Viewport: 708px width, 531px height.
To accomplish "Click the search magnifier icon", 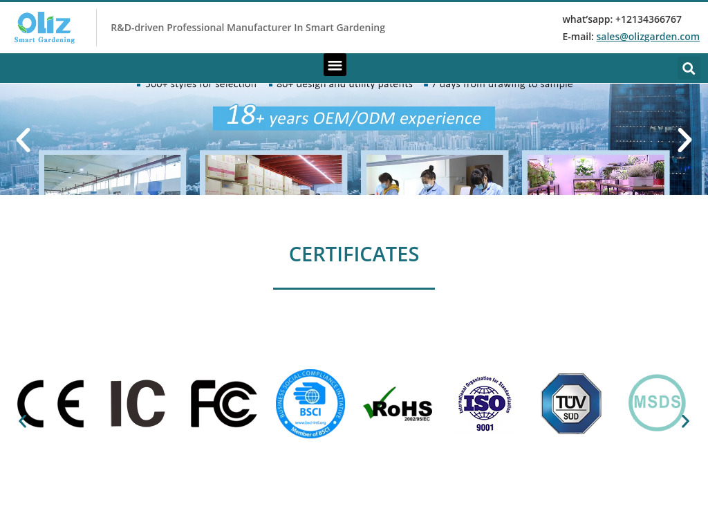I will click(x=688, y=68).
